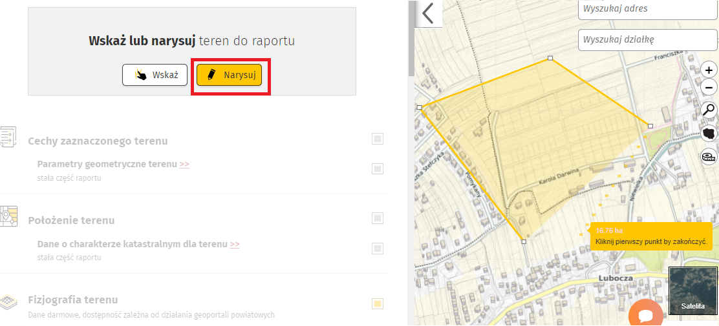Toggle the Parametry geometryczne terenu checkbox
This screenshot has width=719, height=326.
tap(378, 168)
